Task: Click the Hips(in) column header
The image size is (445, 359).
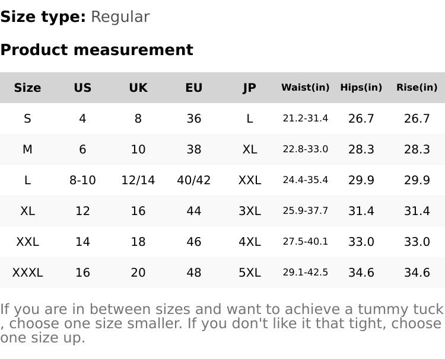Action: point(361,88)
